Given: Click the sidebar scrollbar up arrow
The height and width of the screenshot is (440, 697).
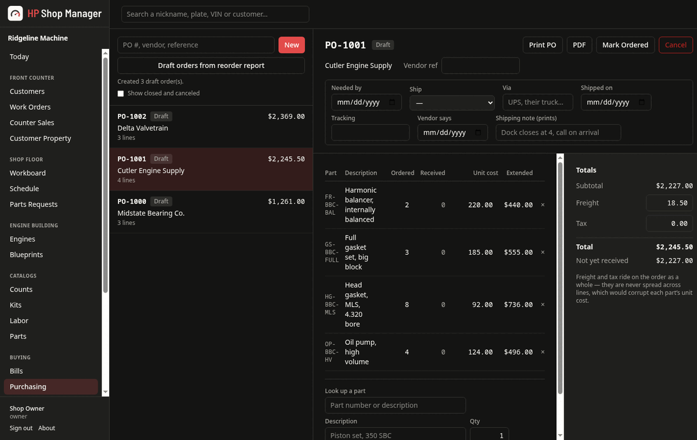Looking at the screenshot, I should (105, 53).
